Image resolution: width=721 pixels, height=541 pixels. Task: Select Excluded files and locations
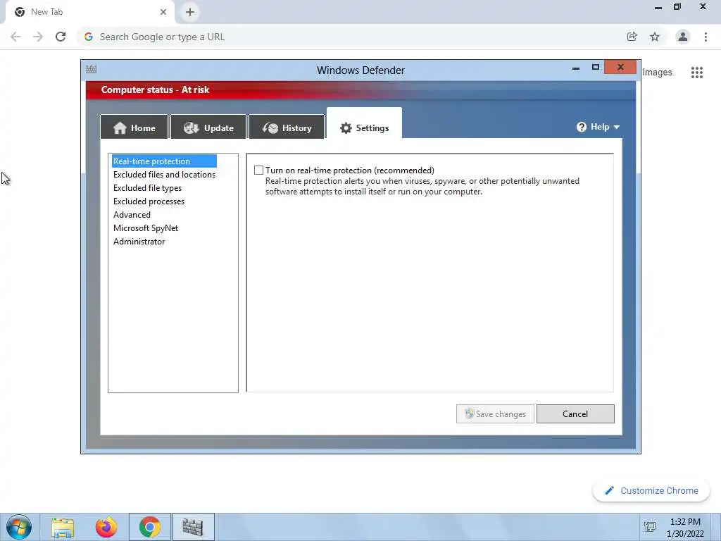(x=164, y=175)
